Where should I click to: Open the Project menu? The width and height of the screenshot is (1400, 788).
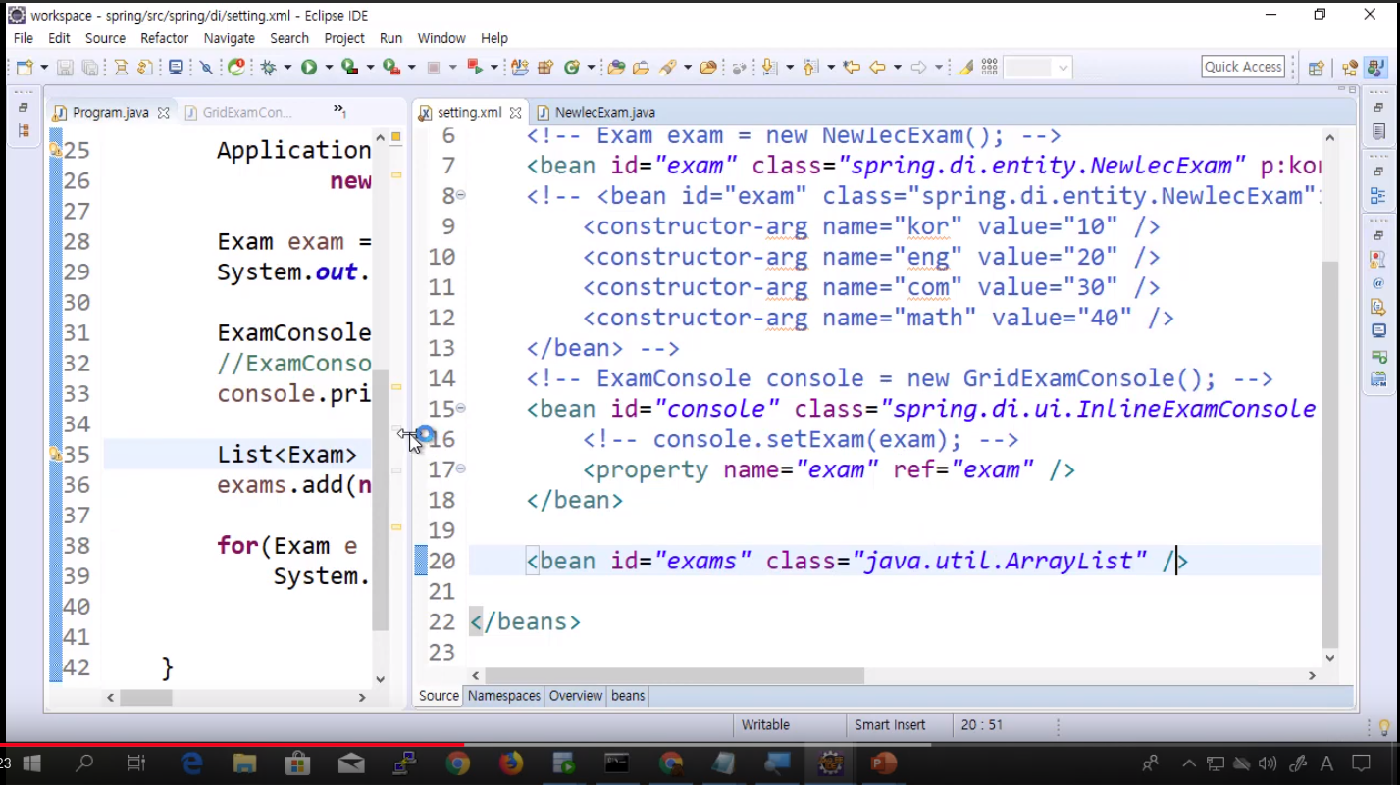click(x=344, y=38)
